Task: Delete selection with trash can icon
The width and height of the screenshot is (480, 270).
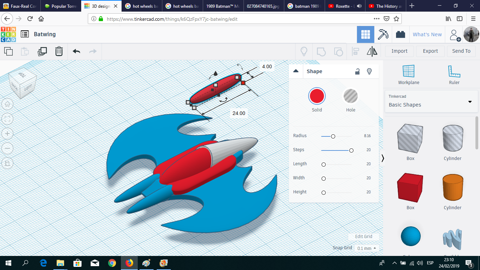Action: (x=59, y=51)
